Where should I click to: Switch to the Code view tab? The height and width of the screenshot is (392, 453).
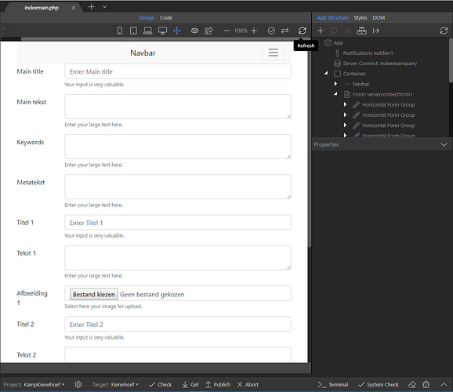coord(166,17)
